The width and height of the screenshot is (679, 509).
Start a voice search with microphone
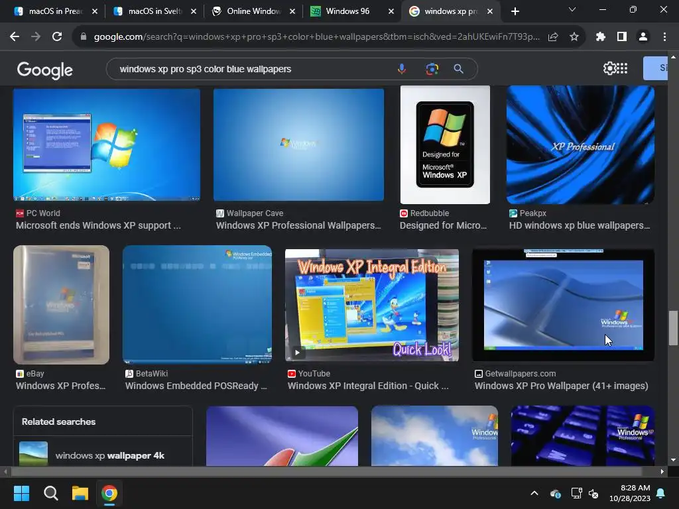click(402, 69)
